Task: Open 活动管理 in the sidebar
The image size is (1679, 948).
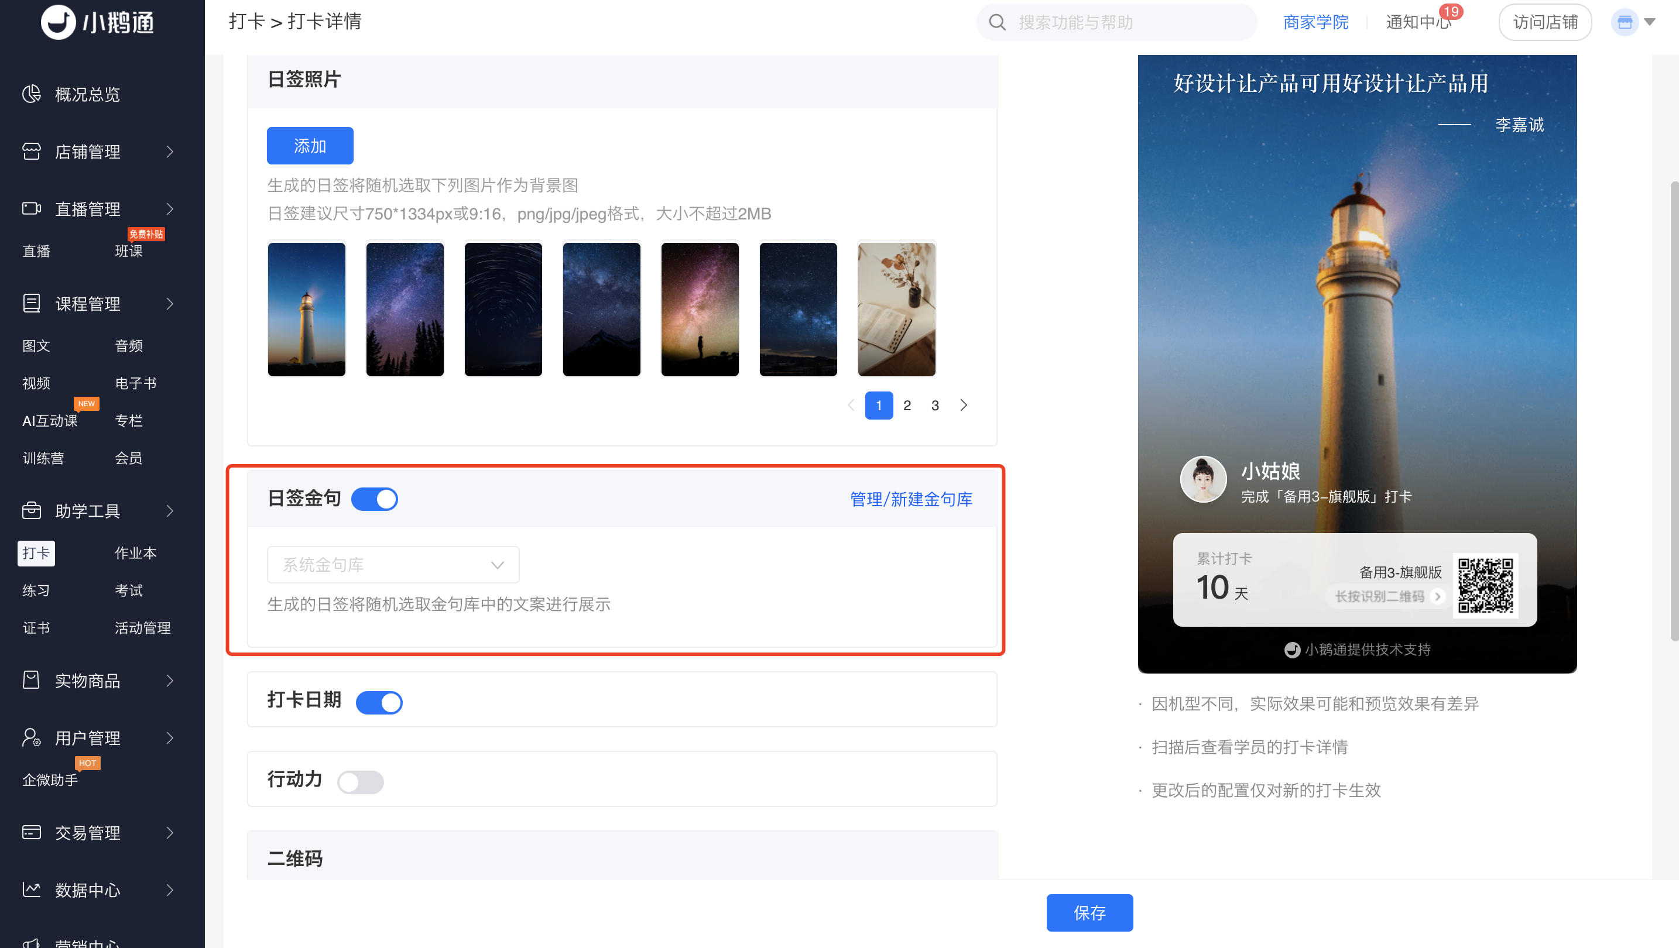Action: (x=142, y=628)
